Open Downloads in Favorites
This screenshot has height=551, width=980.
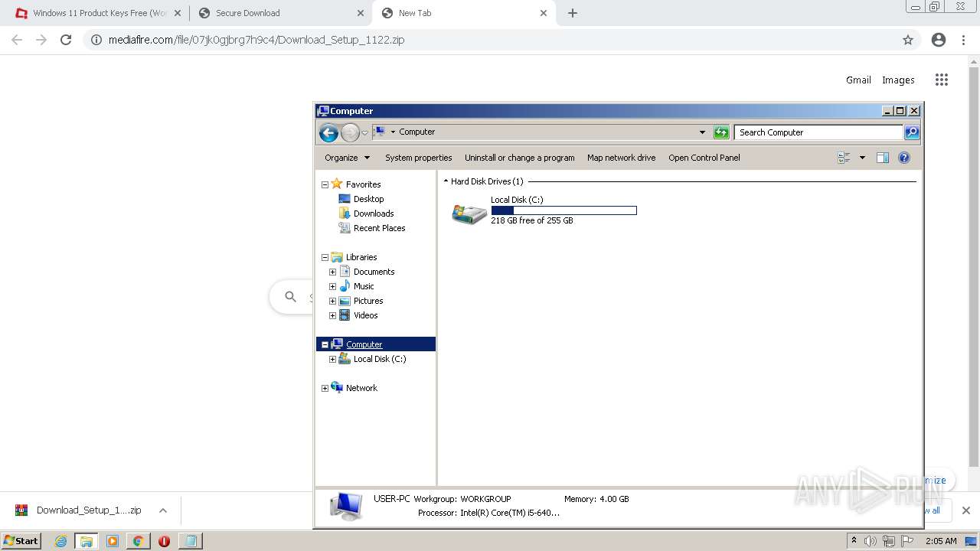pyautogui.click(x=374, y=214)
